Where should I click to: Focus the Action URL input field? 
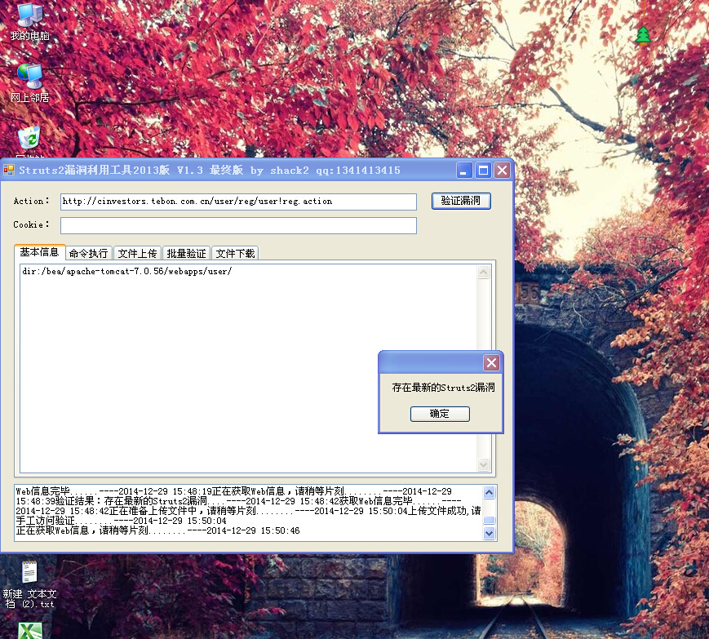click(x=238, y=202)
